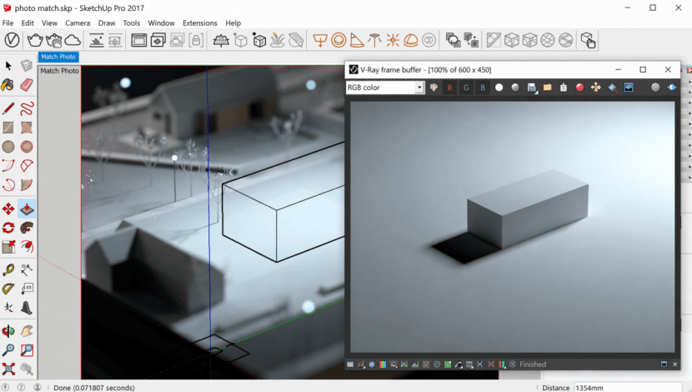The width and height of the screenshot is (692, 392).
Task: Stop rendering with red sphere button
Action: pos(579,88)
